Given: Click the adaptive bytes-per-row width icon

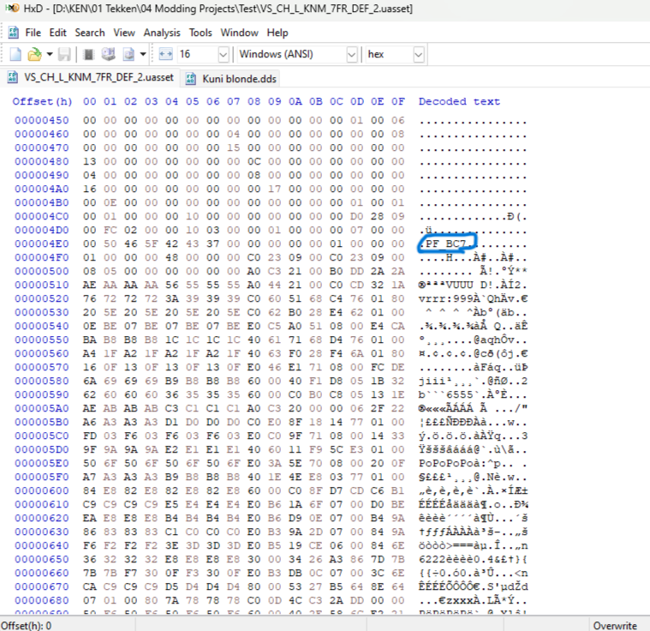Looking at the screenshot, I should (166, 54).
